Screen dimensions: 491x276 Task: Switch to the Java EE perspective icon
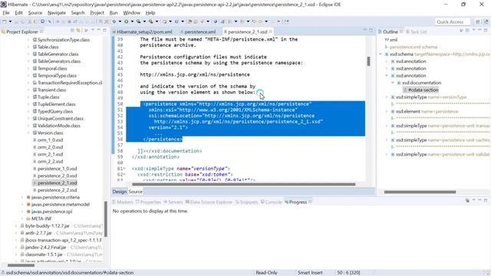pos(486,21)
